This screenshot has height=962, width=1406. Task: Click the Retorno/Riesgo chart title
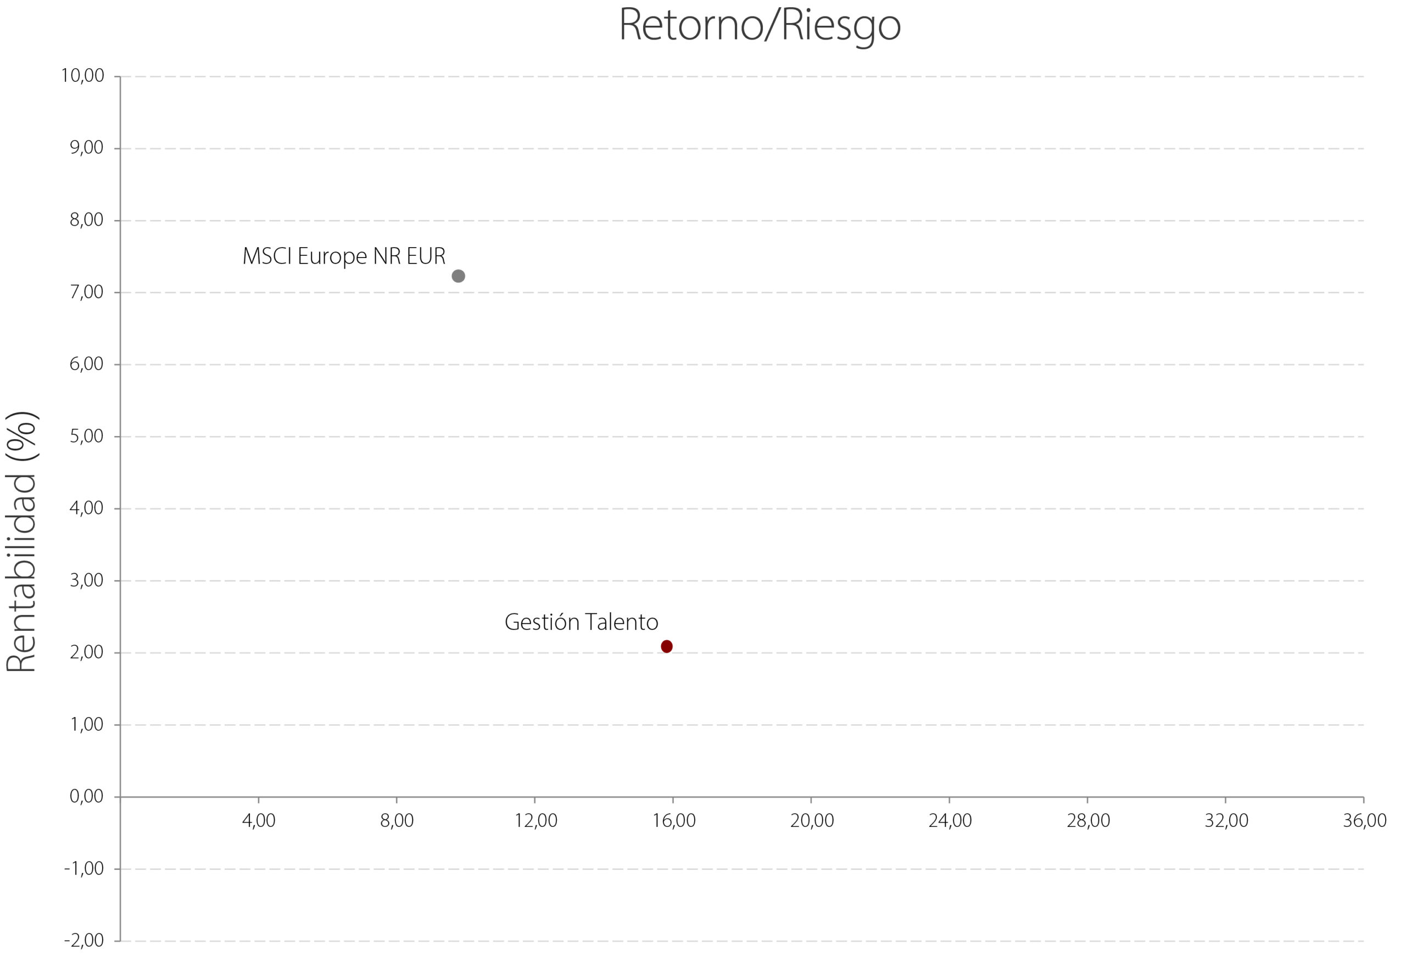pos(760,25)
